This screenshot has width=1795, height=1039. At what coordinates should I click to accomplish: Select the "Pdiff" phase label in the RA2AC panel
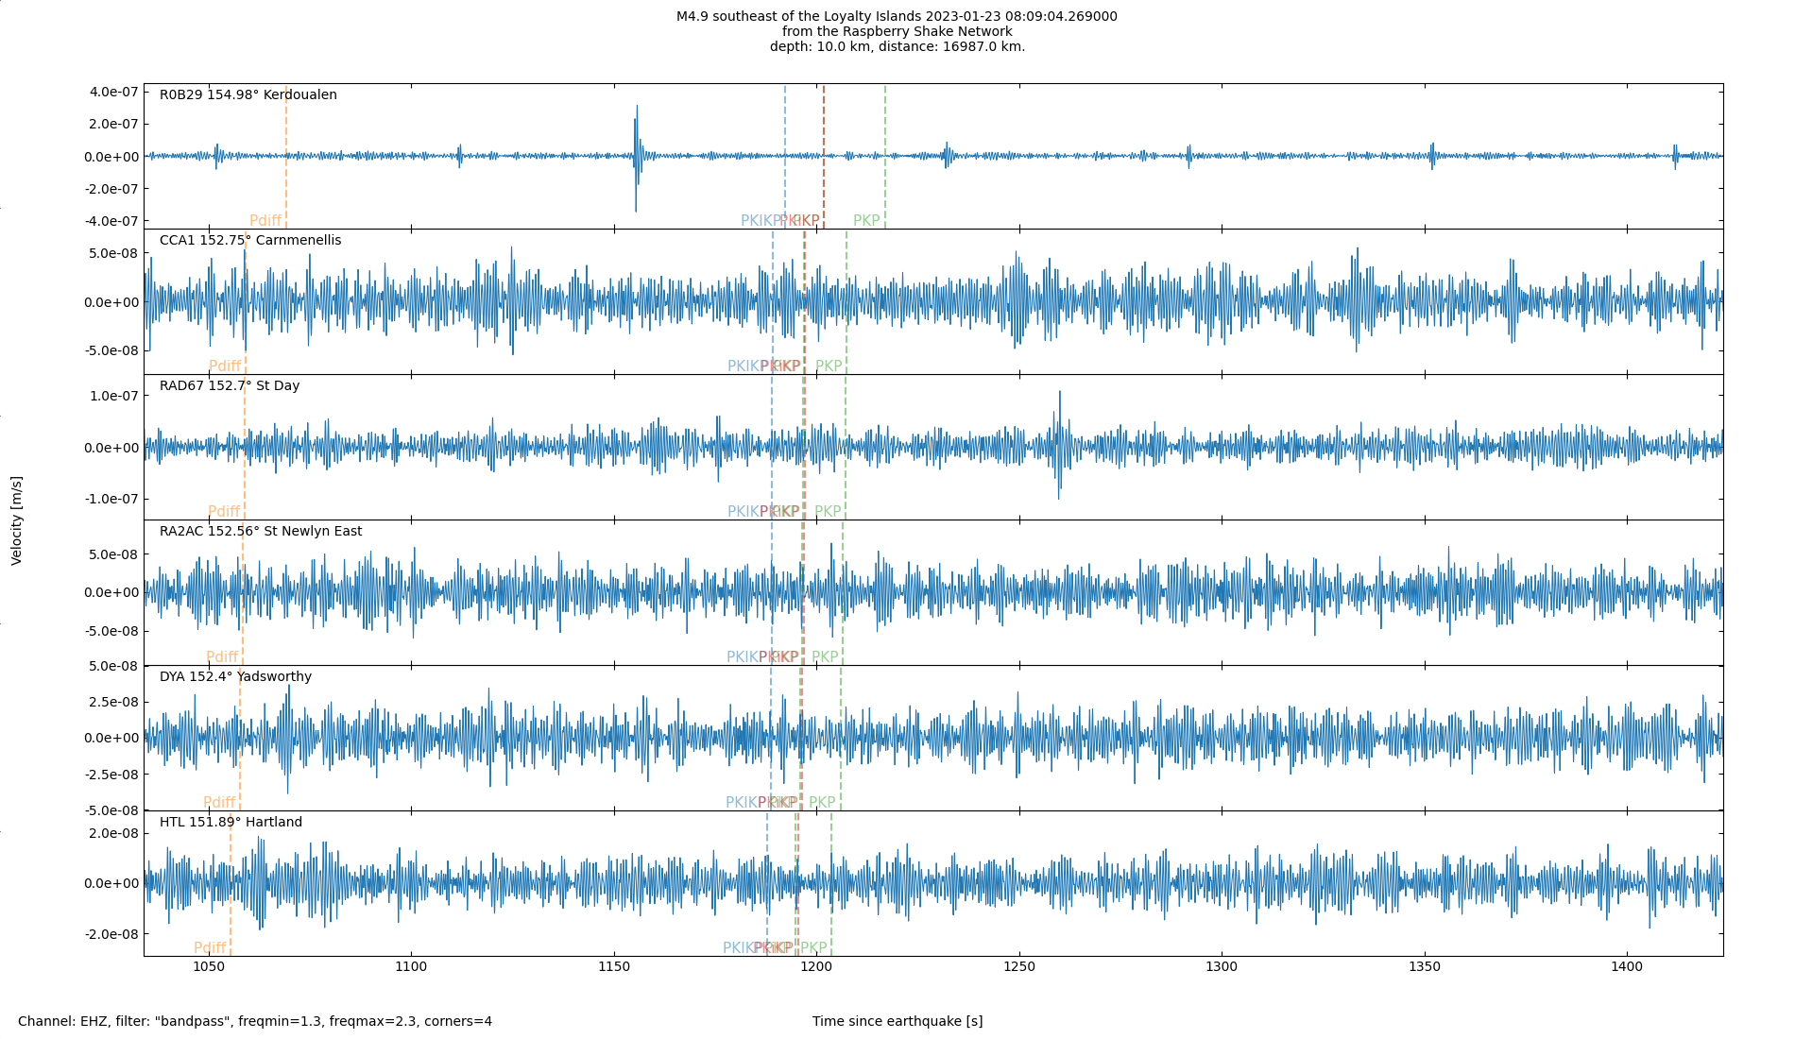pos(222,657)
